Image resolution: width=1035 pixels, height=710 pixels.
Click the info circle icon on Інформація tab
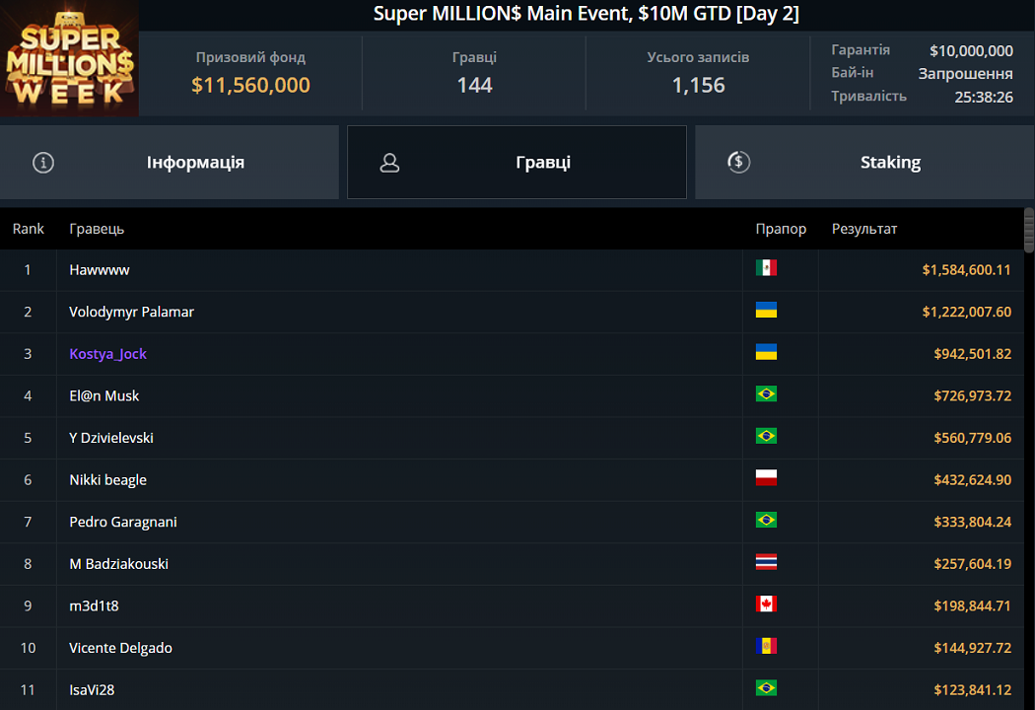click(x=42, y=162)
